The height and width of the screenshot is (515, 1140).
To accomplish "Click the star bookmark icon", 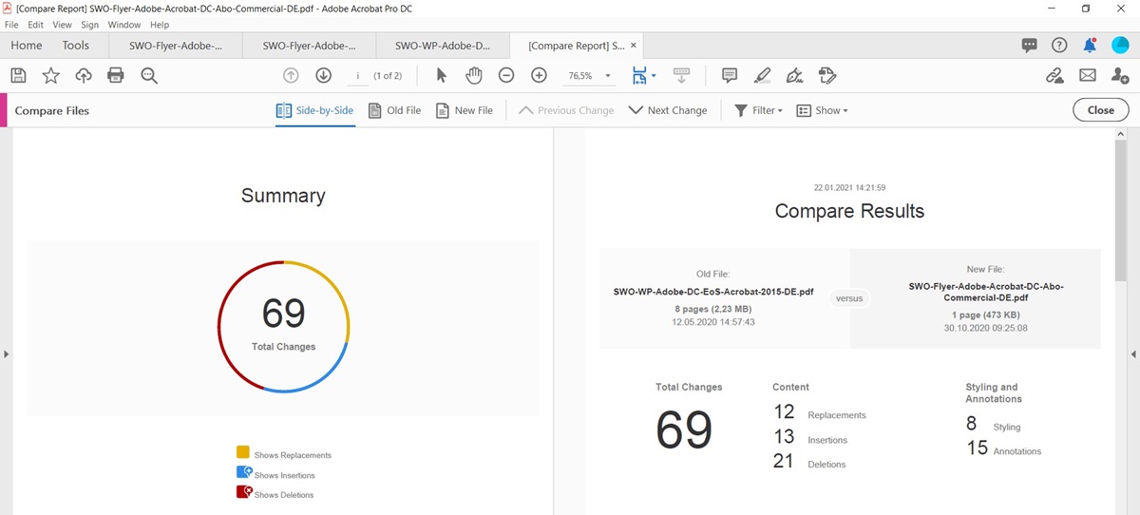I will pyautogui.click(x=50, y=76).
